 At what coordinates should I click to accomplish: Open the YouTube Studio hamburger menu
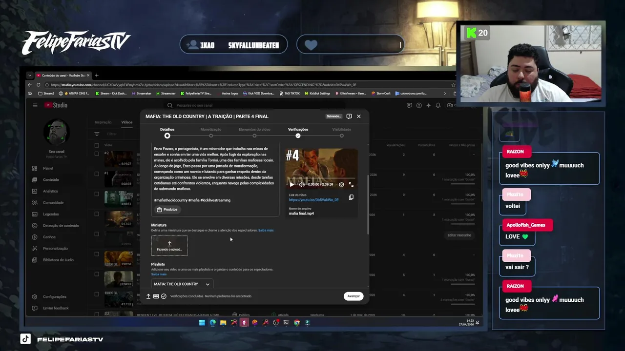point(35,105)
